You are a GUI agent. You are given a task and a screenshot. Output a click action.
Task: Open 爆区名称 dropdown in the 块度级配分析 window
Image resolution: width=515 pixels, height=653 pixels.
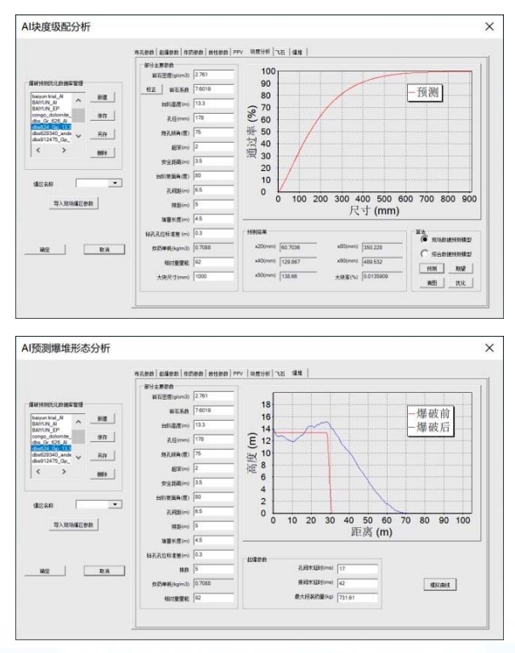point(114,182)
